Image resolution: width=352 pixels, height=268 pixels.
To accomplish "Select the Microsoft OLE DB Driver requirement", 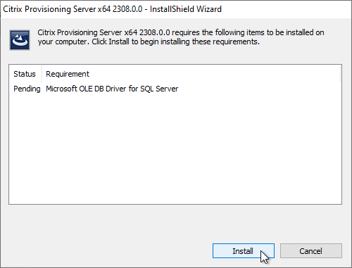I will (x=112, y=89).
